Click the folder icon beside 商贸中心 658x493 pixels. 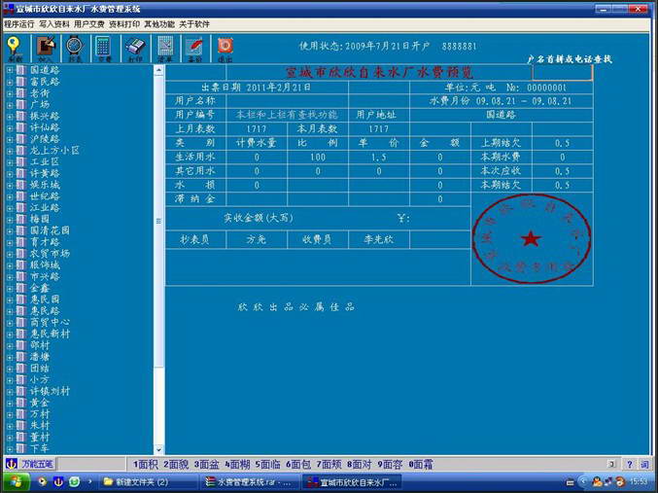point(21,322)
